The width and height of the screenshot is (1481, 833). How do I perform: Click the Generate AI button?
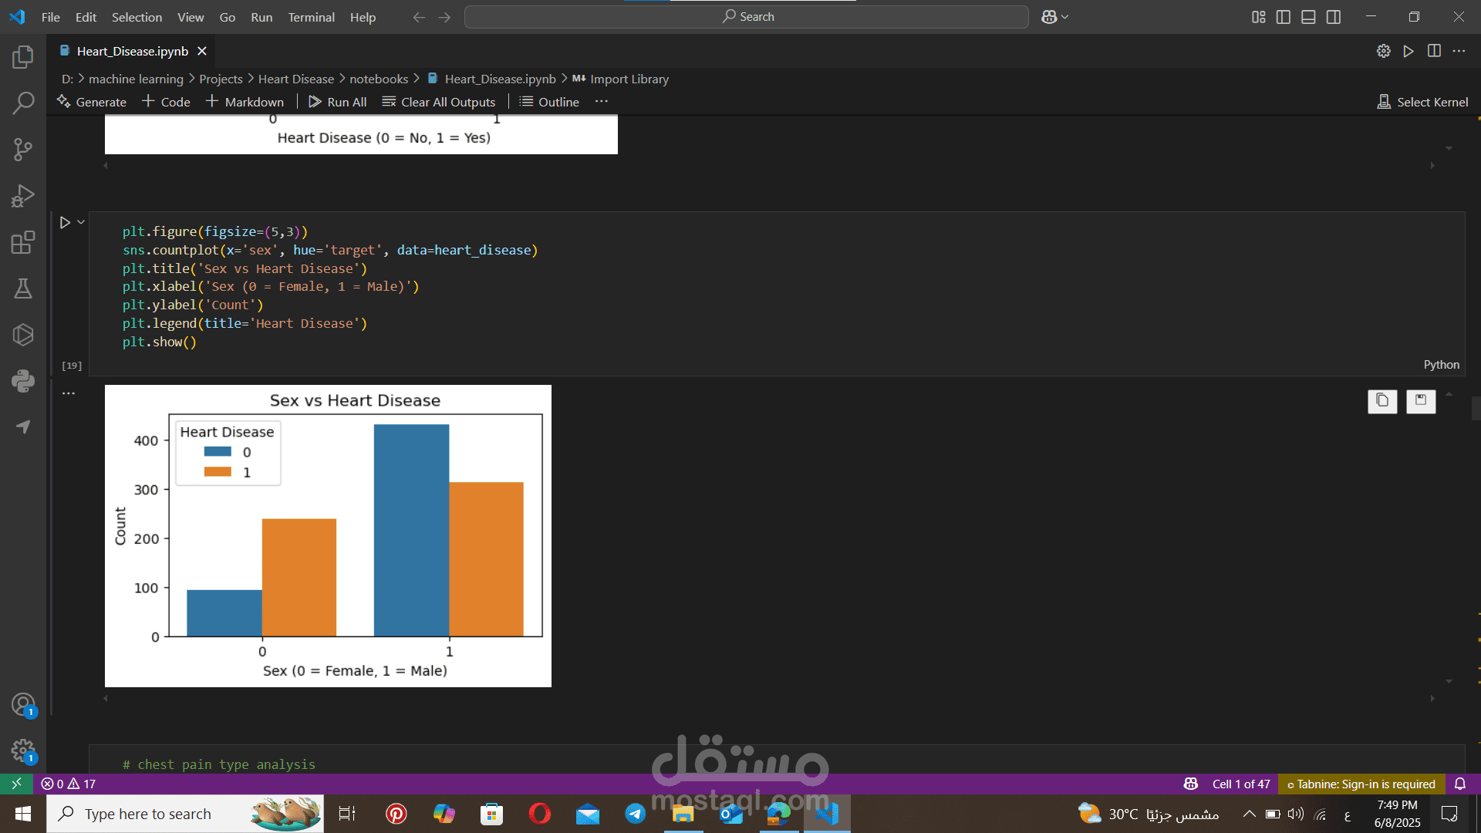click(x=92, y=102)
